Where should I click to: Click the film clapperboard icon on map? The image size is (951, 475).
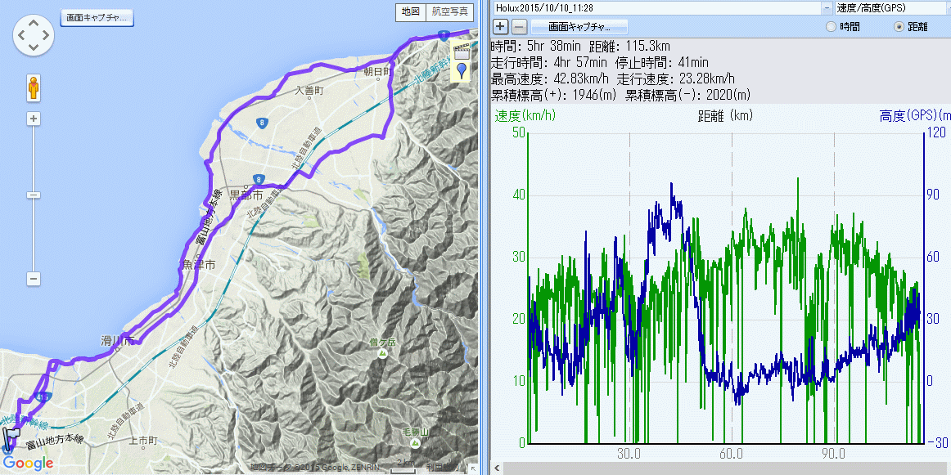(x=462, y=52)
